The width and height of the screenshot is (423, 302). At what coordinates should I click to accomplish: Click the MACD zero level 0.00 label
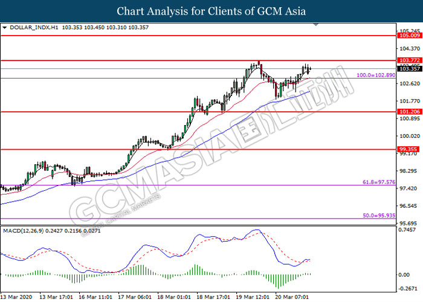[404, 275]
